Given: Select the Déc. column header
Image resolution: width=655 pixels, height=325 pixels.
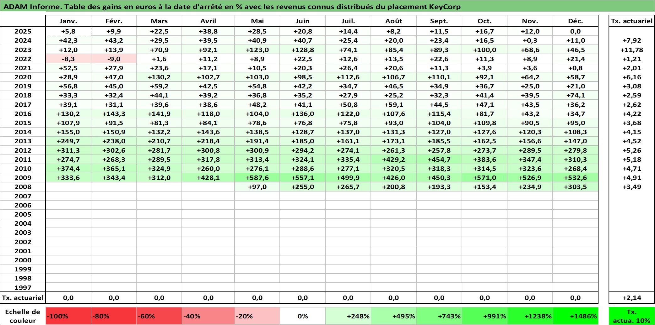Looking at the screenshot, I should (x=576, y=21).
